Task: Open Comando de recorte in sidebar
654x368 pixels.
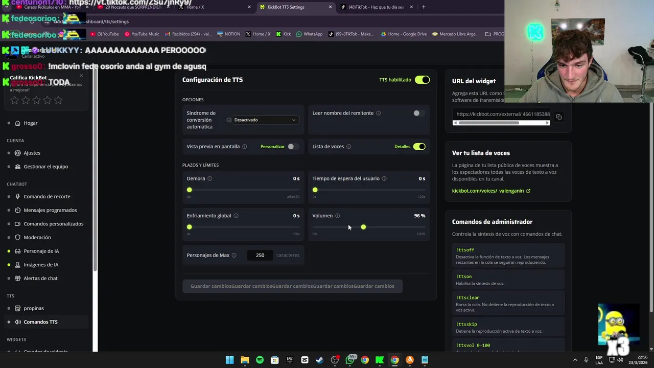Action: 47,197
